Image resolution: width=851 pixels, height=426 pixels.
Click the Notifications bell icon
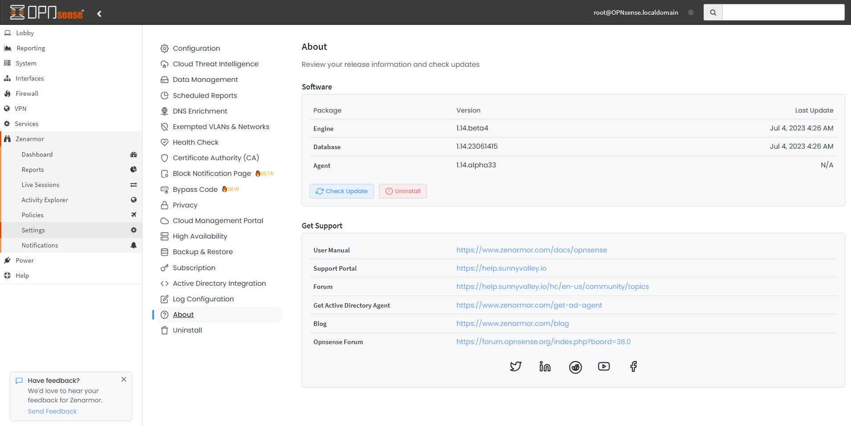click(x=134, y=245)
